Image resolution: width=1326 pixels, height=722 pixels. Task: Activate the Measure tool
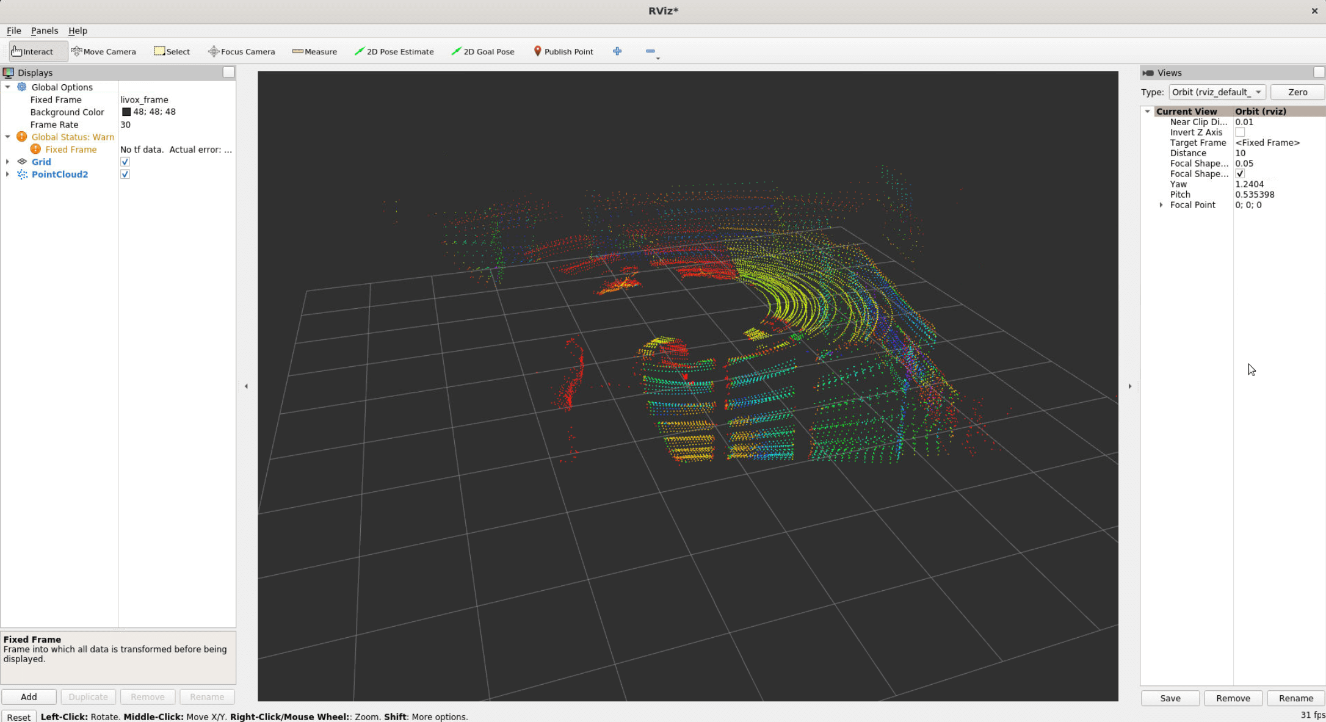314,51
